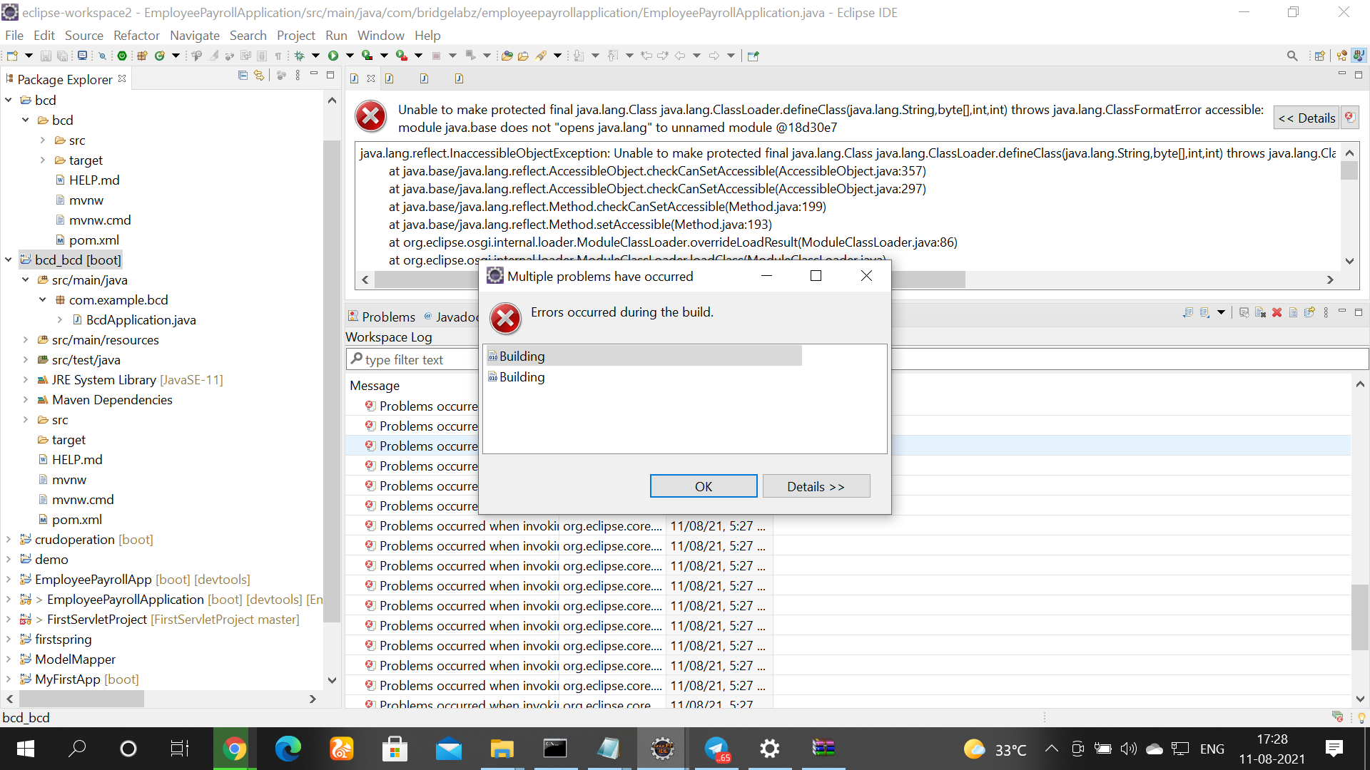Viewport: 1370px width, 770px height.
Task: Click the Coverage run icon in the toolbar
Action: pyautogui.click(x=367, y=56)
